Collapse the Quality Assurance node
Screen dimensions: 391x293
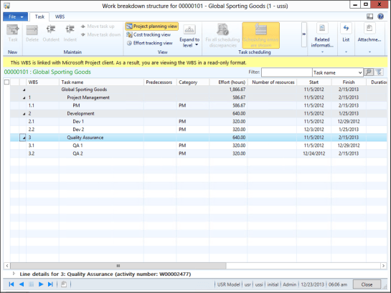(24, 138)
